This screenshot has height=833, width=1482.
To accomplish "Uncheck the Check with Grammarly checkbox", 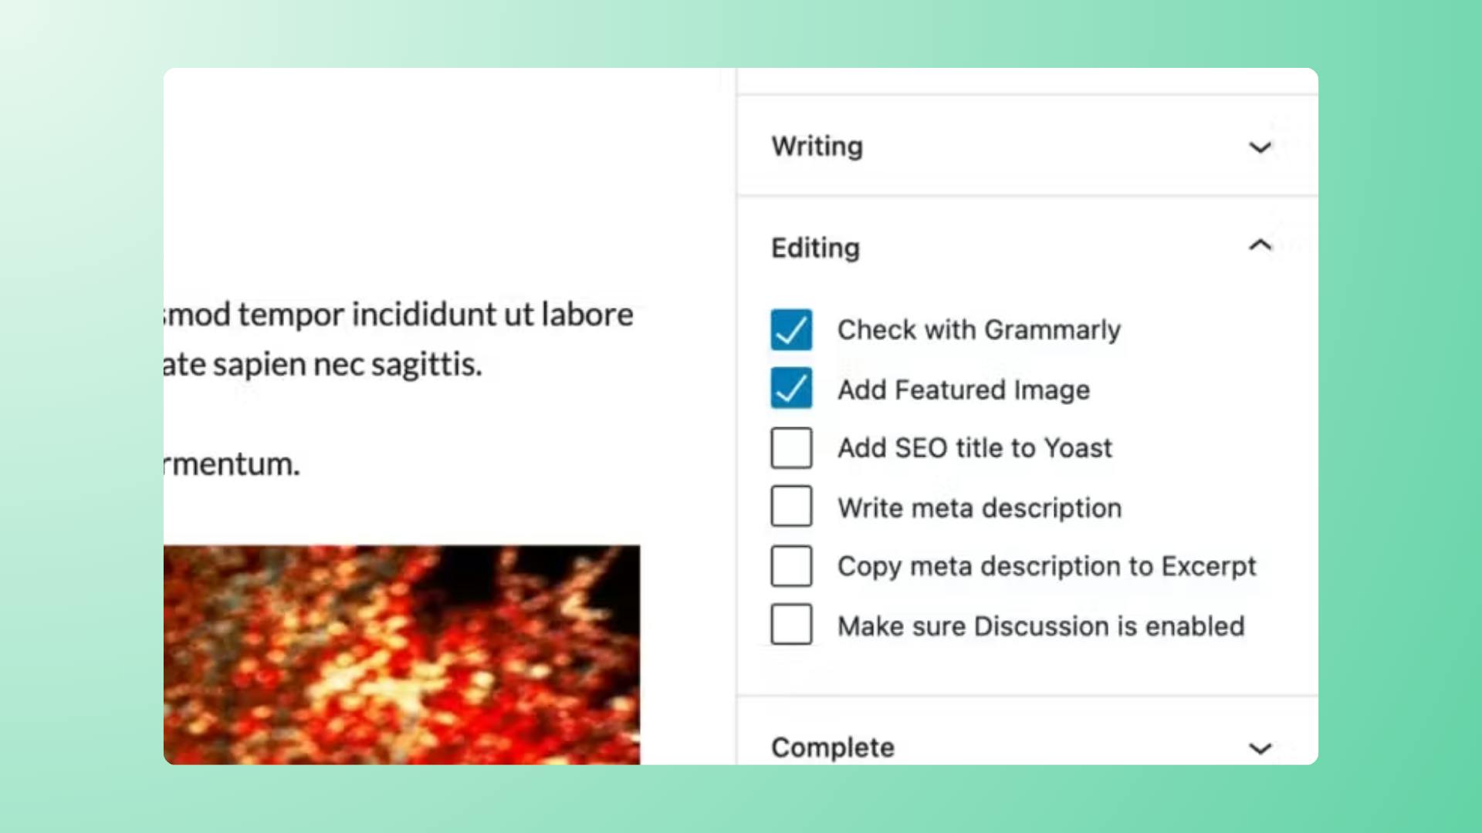I will tap(791, 330).
